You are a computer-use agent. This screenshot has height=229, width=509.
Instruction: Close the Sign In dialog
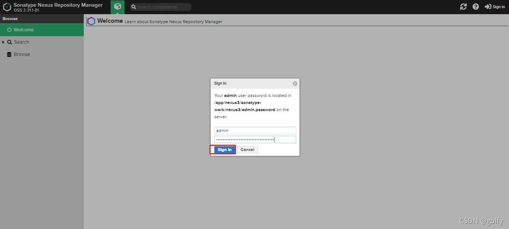(x=295, y=84)
